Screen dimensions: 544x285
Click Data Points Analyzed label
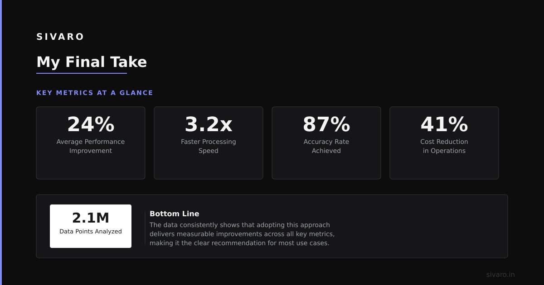[91, 232]
